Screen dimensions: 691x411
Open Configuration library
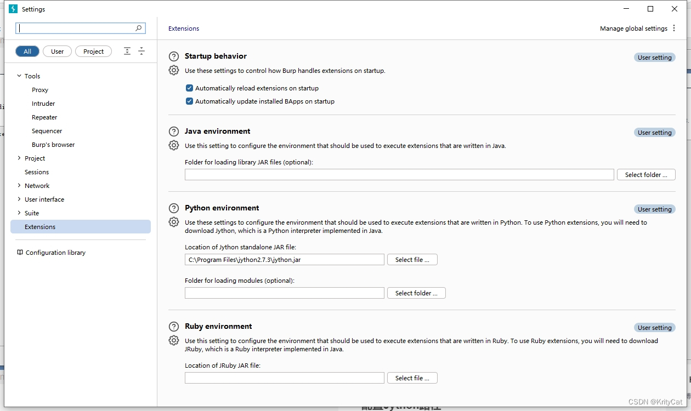click(55, 253)
